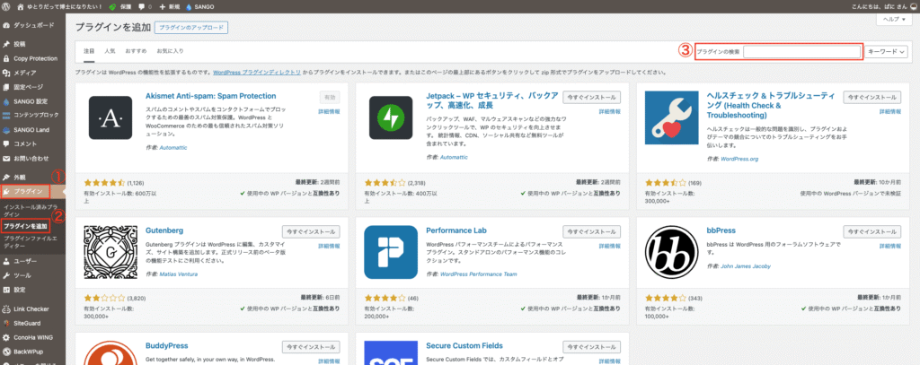920x365 pixels.
Task: Click the bbPress logo thumbnail
Action: point(671,253)
